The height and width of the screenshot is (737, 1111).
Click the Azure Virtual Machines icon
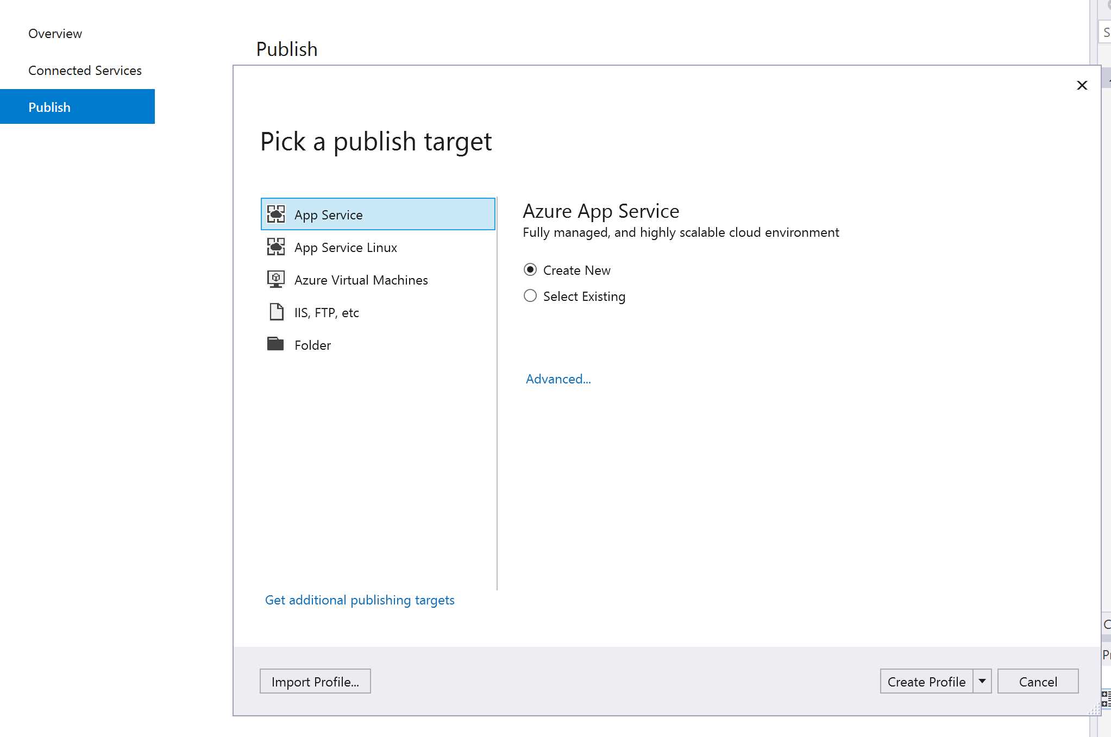point(277,279)
